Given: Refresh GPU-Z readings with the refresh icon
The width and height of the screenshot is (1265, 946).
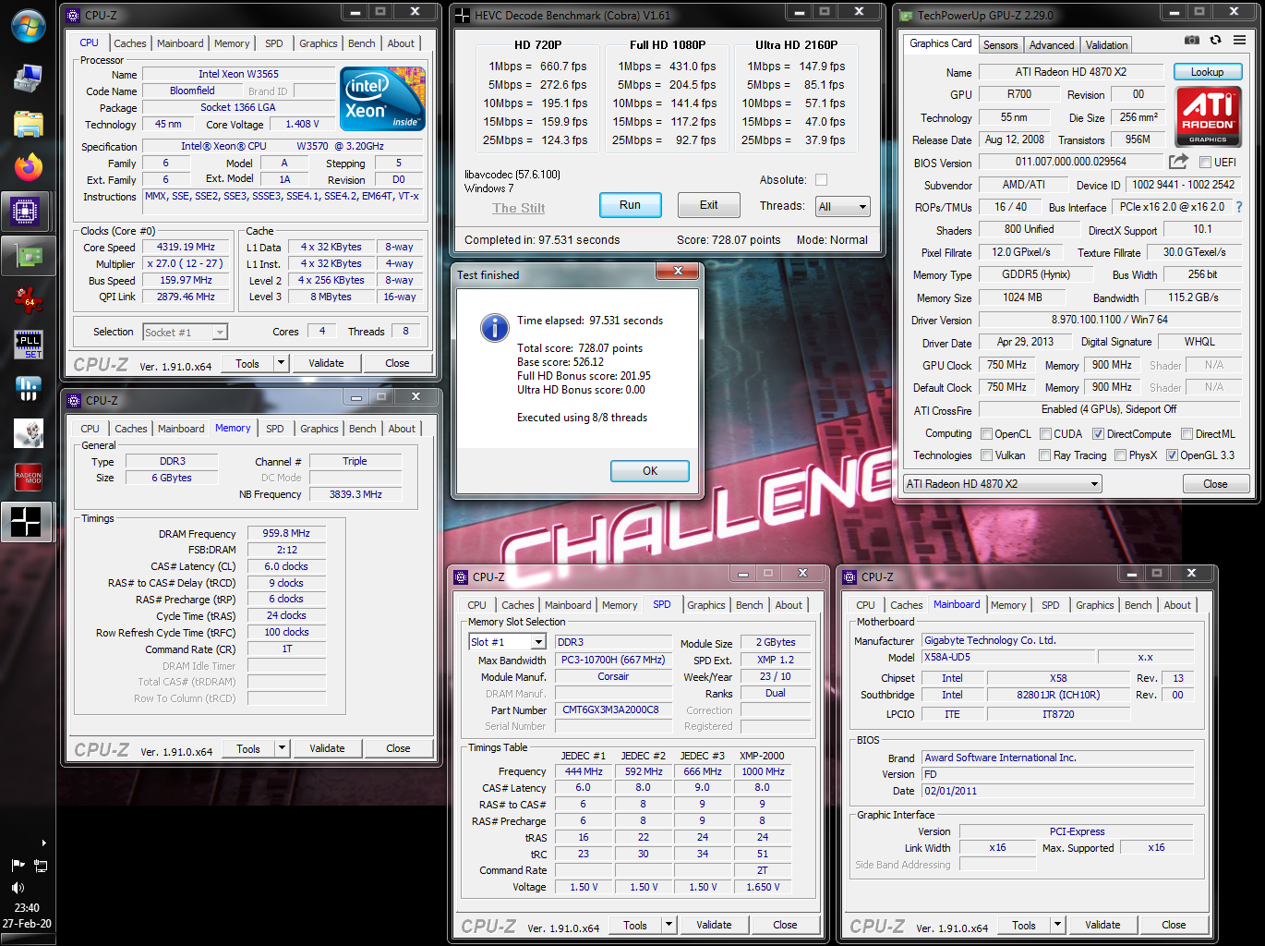Looking at the screenshot, I should point(1216,41).
